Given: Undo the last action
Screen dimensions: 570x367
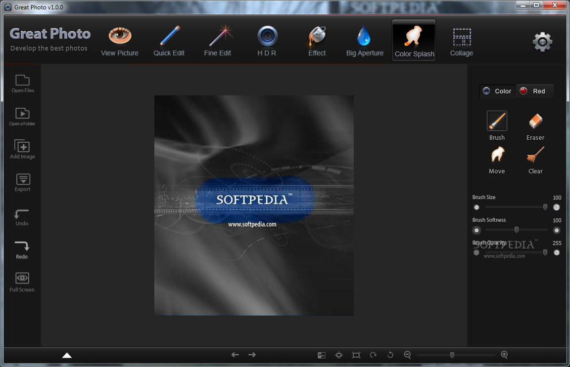Looking at the screenshot, I should [x=22, y=217].
